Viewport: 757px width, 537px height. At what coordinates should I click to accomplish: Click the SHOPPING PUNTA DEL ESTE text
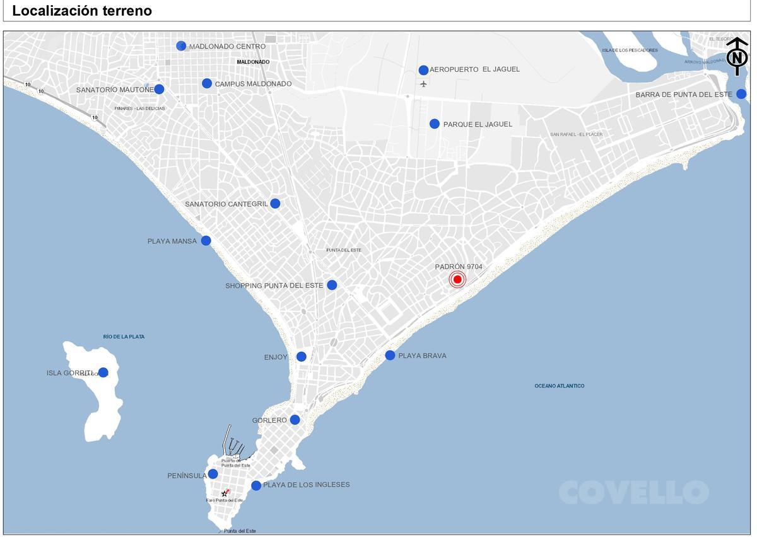point(274,286)
